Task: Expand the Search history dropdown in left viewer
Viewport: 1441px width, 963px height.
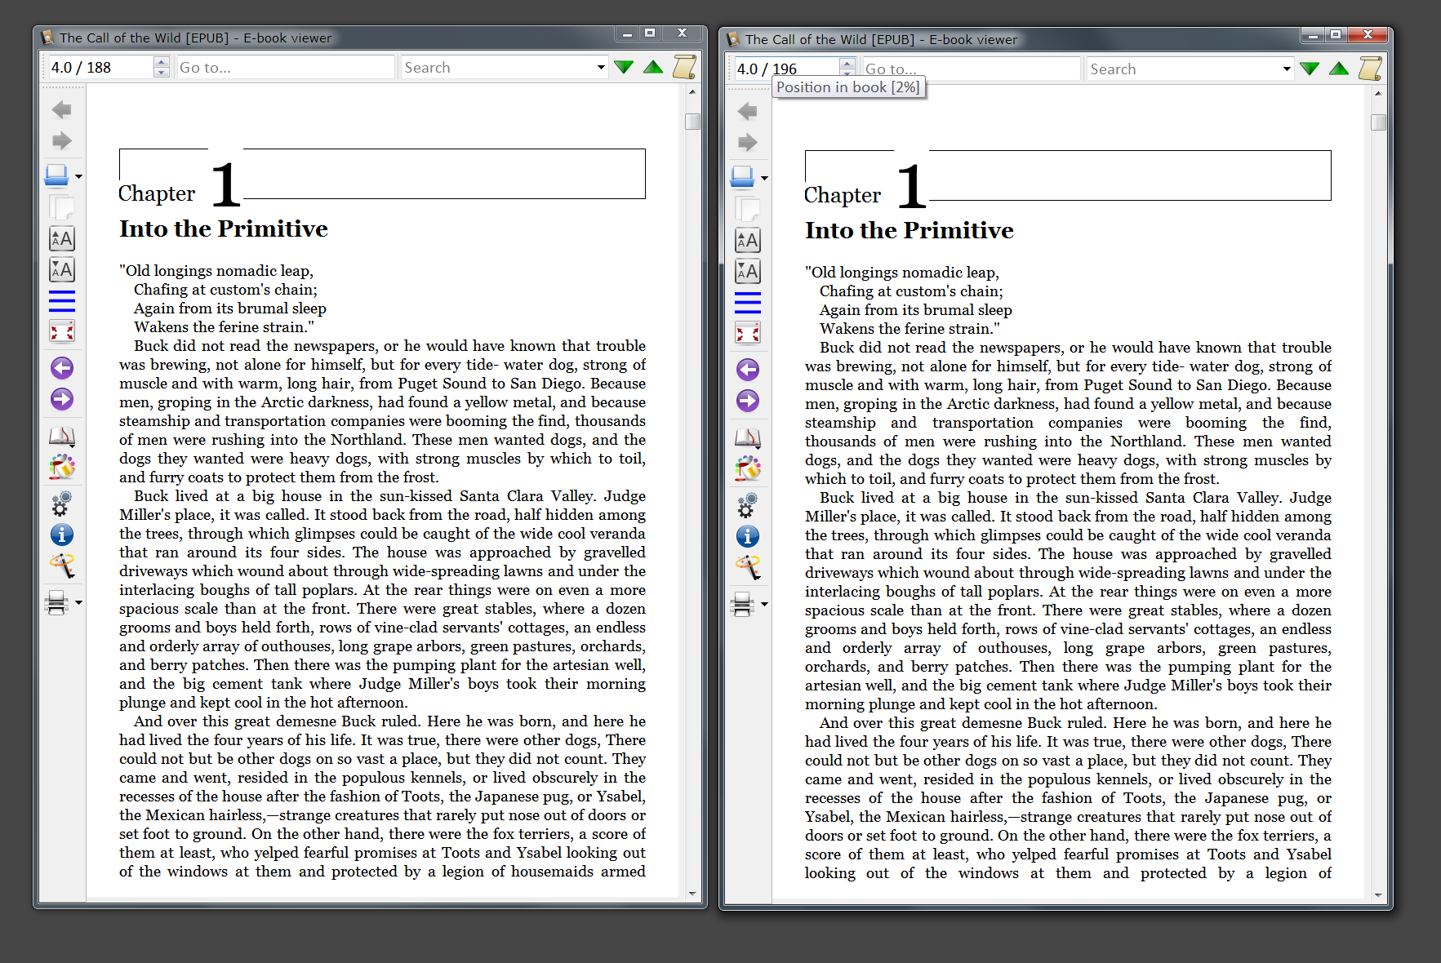Action: 601,67
